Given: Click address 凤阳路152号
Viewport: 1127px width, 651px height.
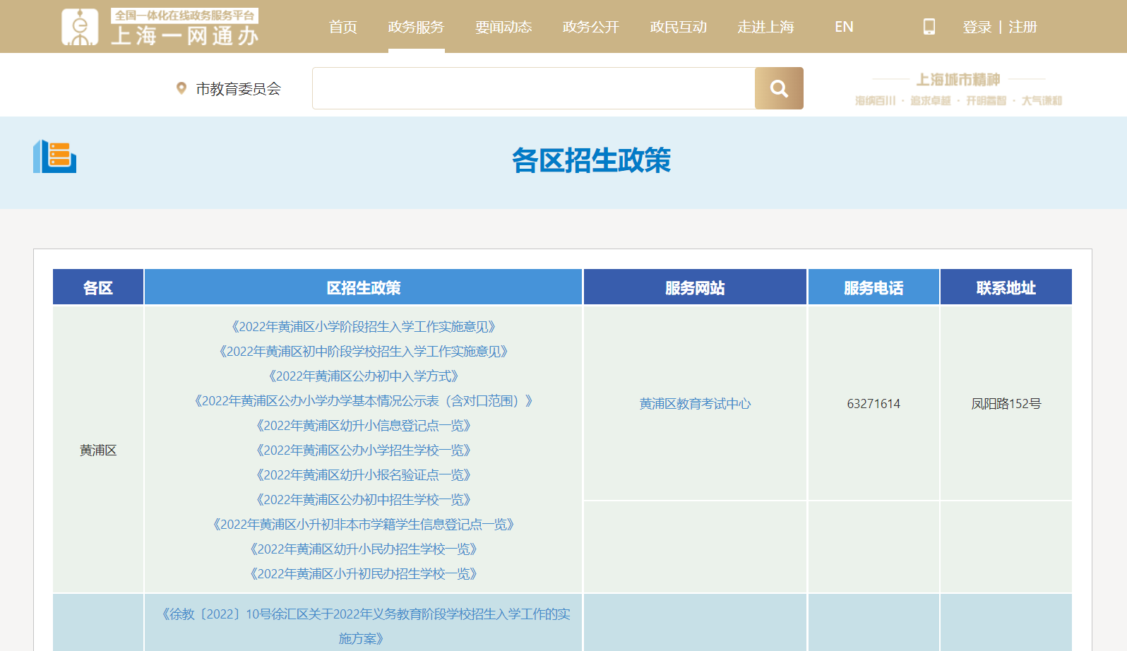Looking at the screenshot, I should pyautogui.click(x=1006, y=404).
